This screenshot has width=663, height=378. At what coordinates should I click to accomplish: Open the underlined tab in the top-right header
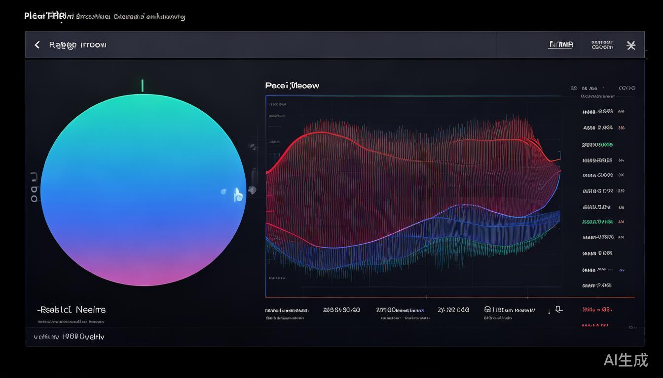[x=561, y=45]
